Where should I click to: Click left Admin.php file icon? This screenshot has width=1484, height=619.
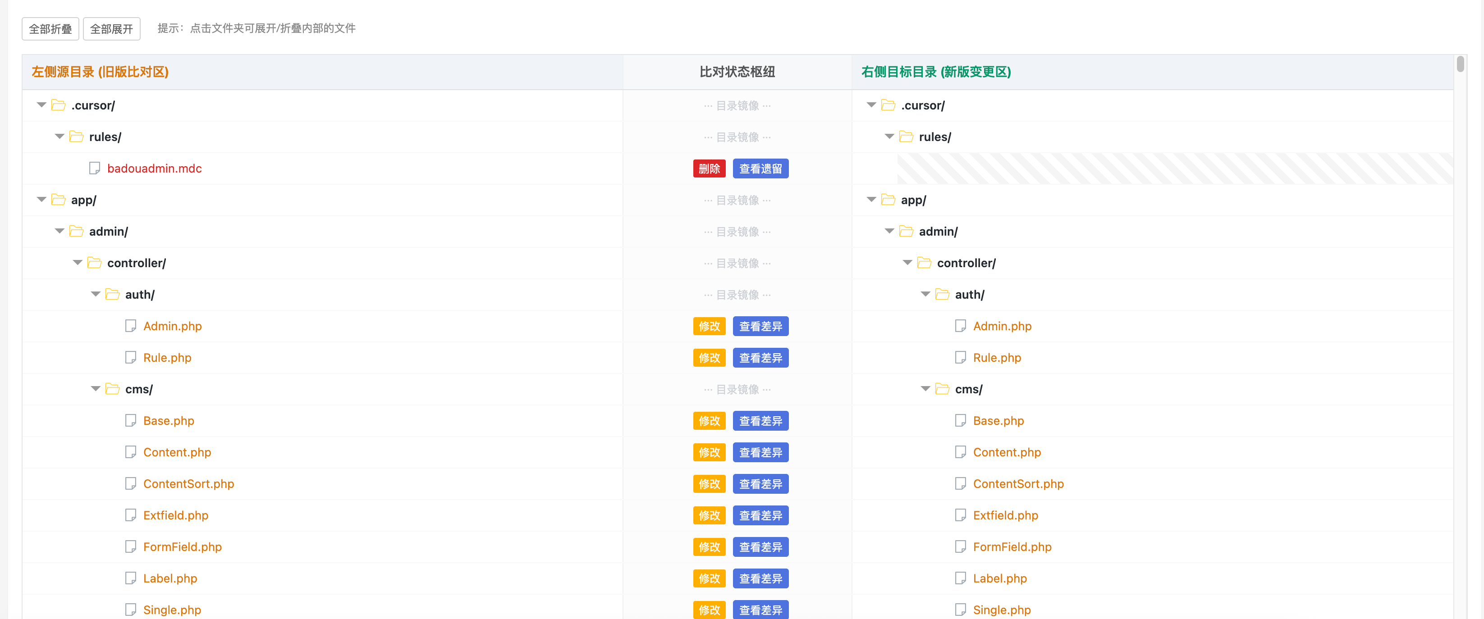pyautogui.click(x=131, y=326)
